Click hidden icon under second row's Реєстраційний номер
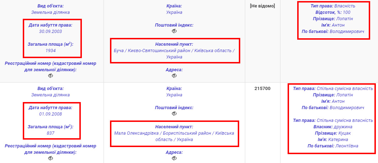The height and width of the screenshot is (163, 378). [51, 158]
